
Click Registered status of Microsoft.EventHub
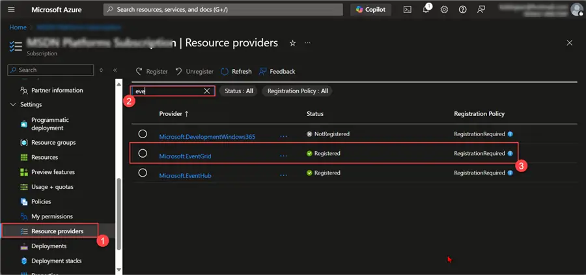pyautogui.click(x=323, y=173)
